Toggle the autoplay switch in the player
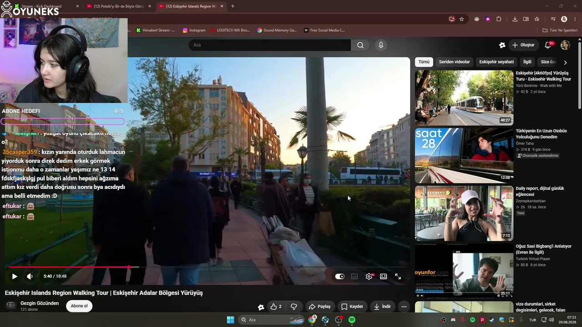Viewport: 582px width, 327px height. 340,276
